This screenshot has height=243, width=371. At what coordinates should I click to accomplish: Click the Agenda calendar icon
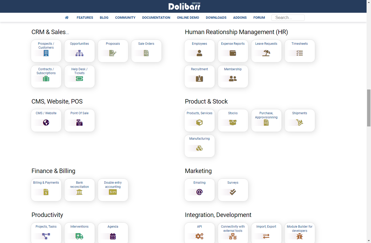[x=113, y=236]
